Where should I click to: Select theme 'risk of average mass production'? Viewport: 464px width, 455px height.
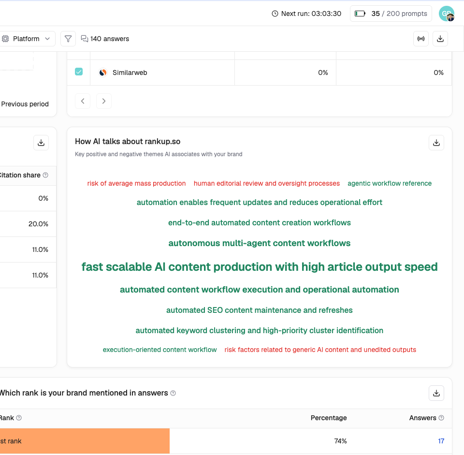pos(136,184)
